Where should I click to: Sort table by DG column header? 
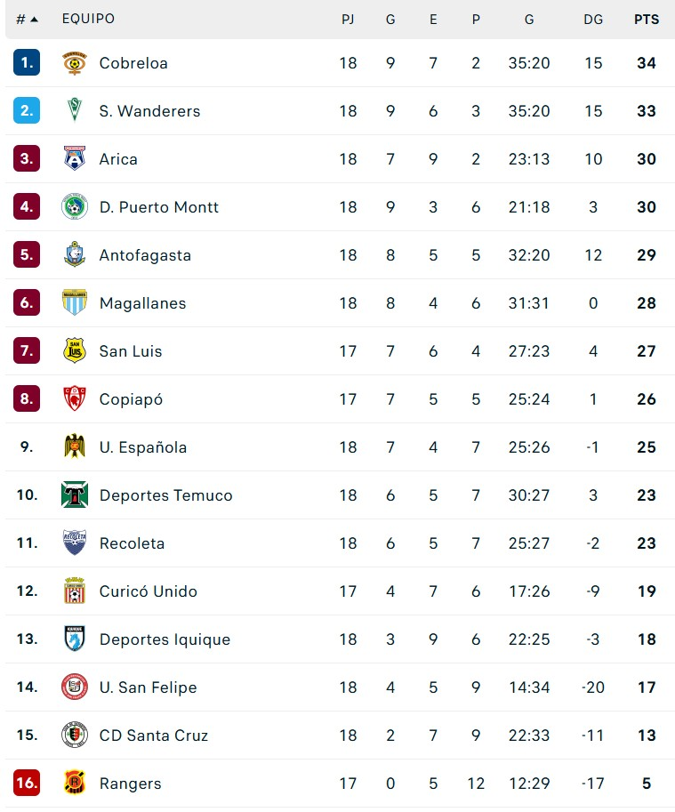pos(593,20)
